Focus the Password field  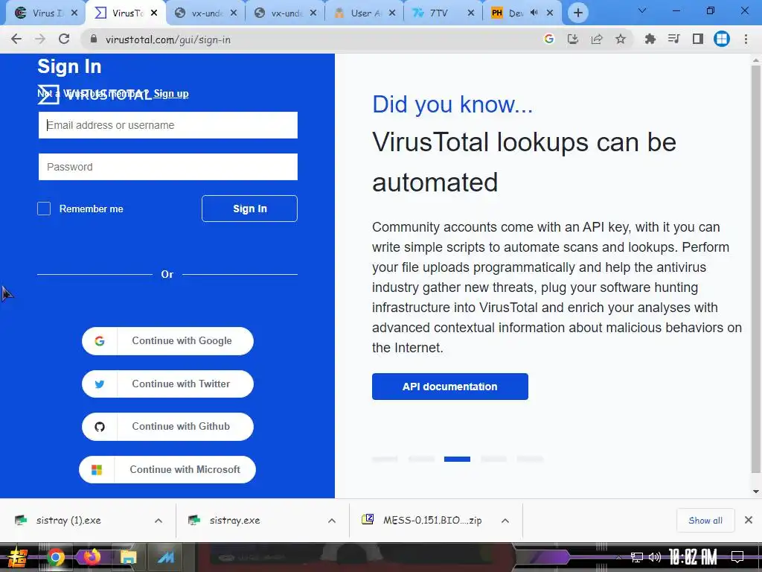click(168, 167)
